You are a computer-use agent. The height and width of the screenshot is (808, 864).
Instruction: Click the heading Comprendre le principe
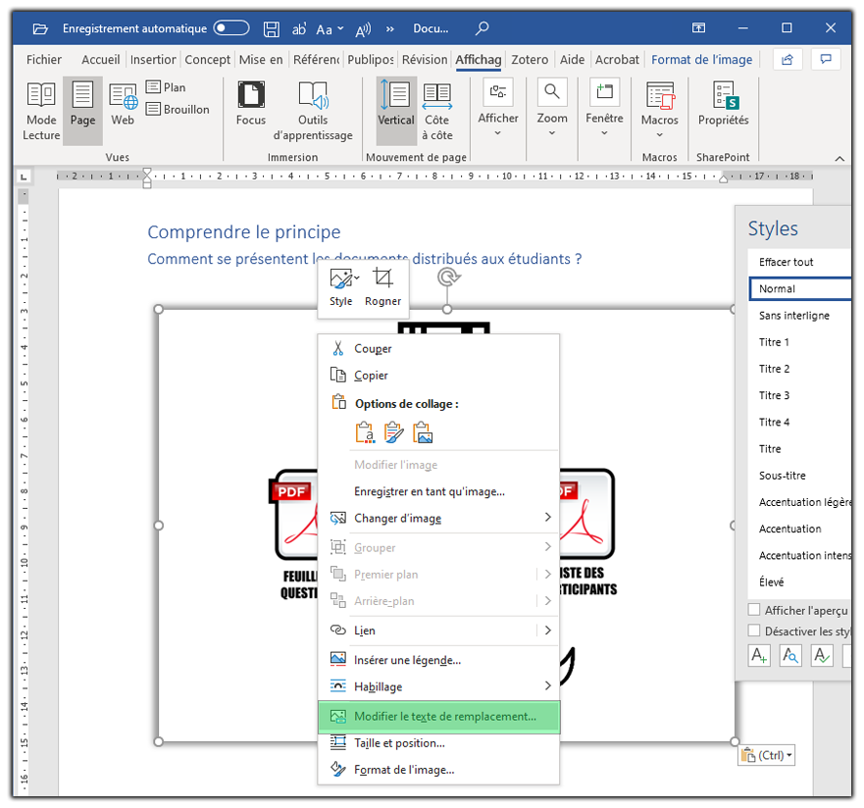pos(243,231)
